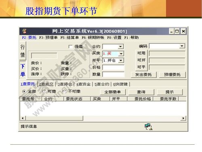Click the network connection status icon
This screenshot has width=202, height=152.
148,126
